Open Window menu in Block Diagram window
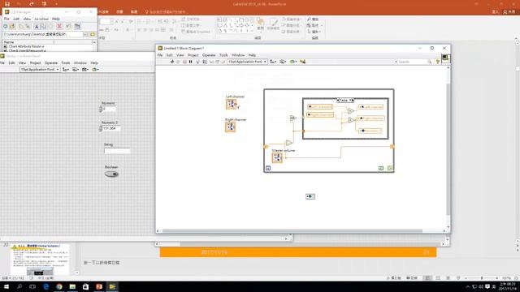520x292 pixels. coord(238,55)
